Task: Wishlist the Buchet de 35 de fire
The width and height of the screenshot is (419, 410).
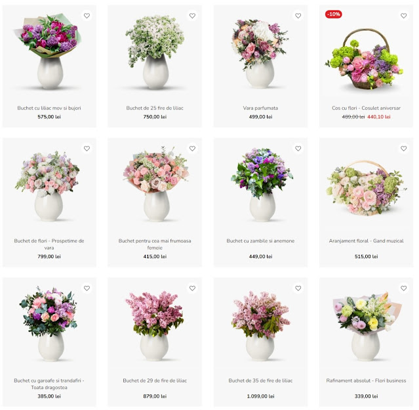Action: [298, 288]
